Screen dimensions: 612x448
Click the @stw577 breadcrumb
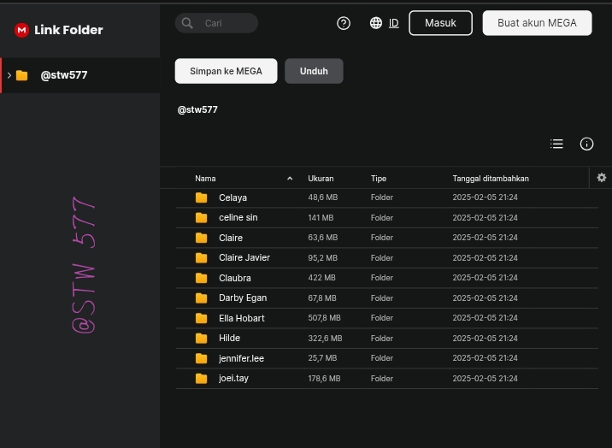[x=197, y=109]
